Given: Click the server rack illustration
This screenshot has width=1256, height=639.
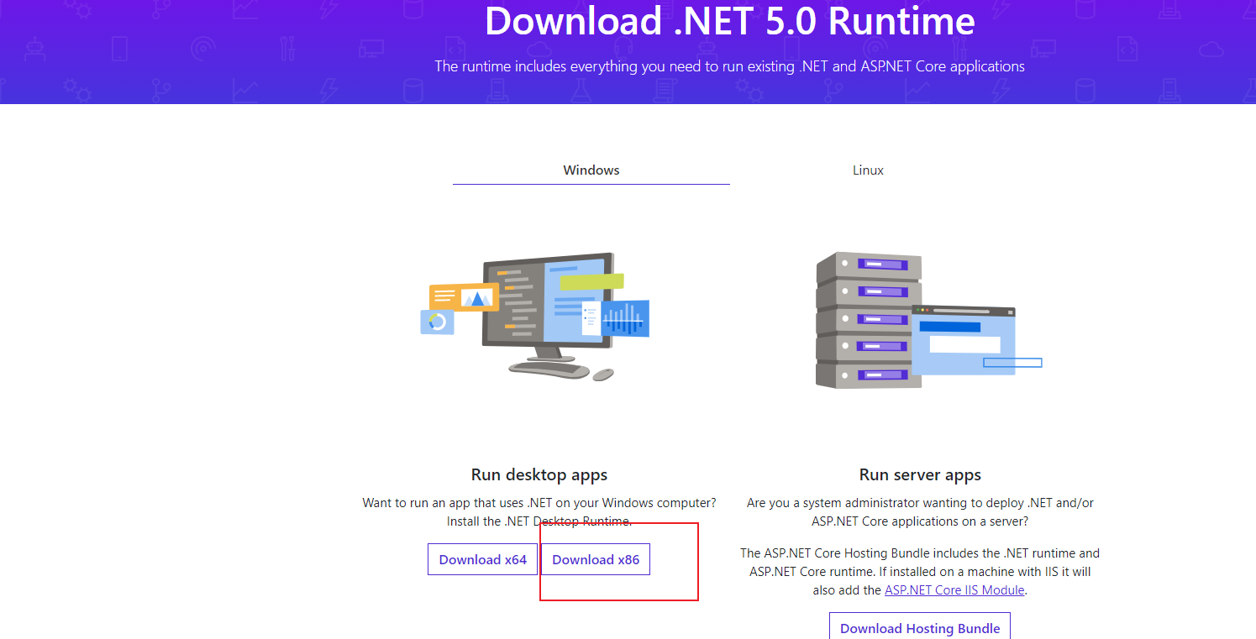Looking at the screenshot, I should click(x=928, y=320).
